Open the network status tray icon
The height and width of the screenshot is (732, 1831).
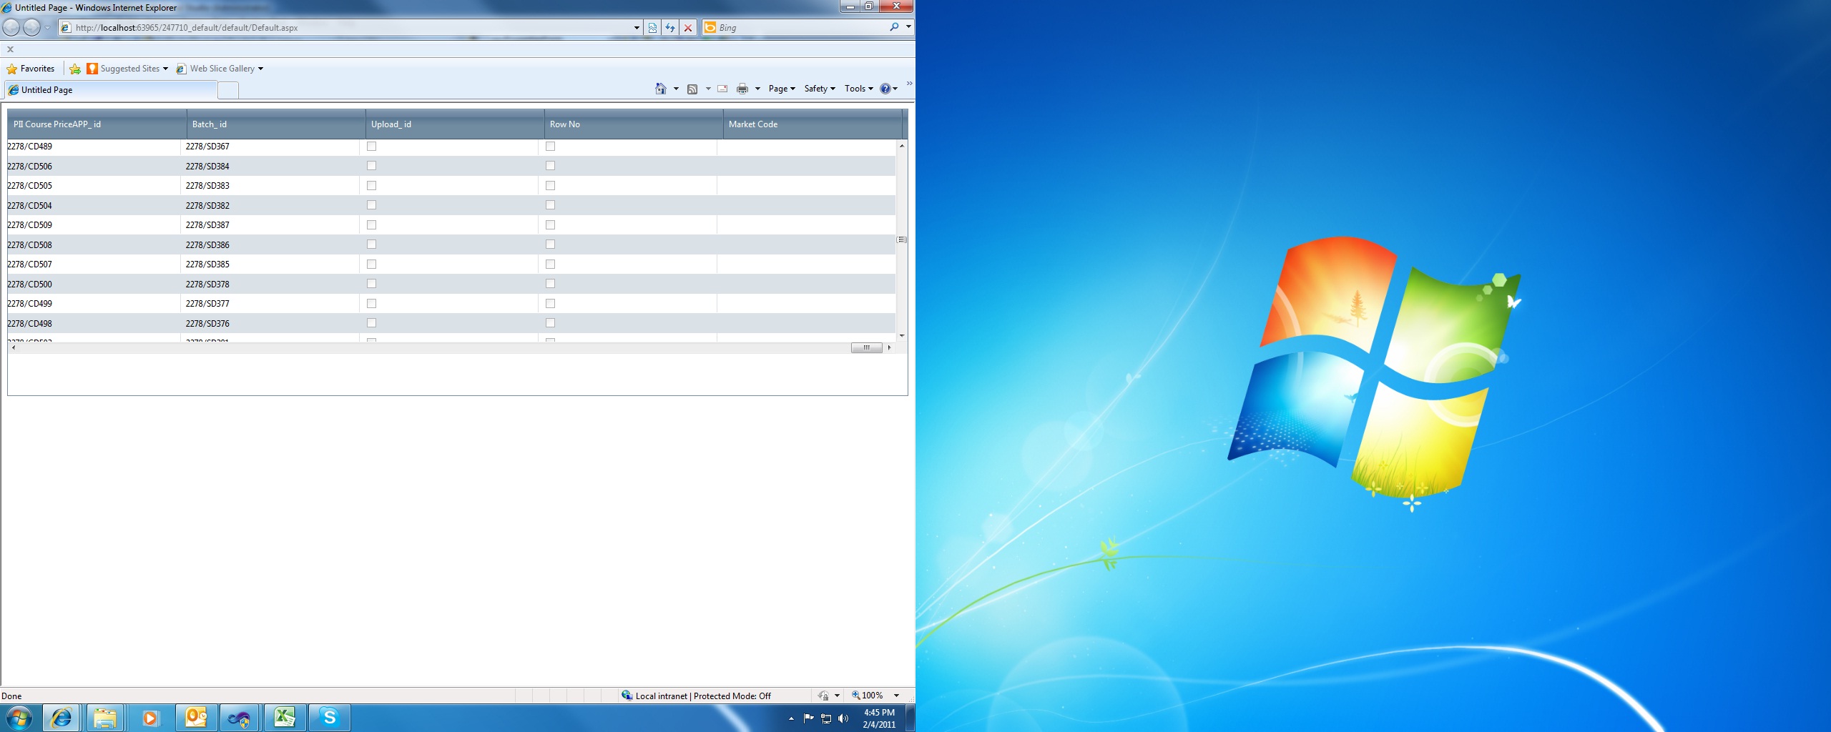[826, 718]
